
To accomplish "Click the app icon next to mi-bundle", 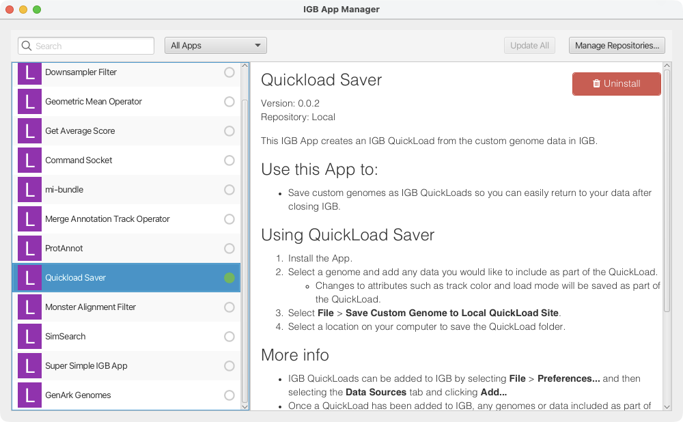I will tap(29, 190).
